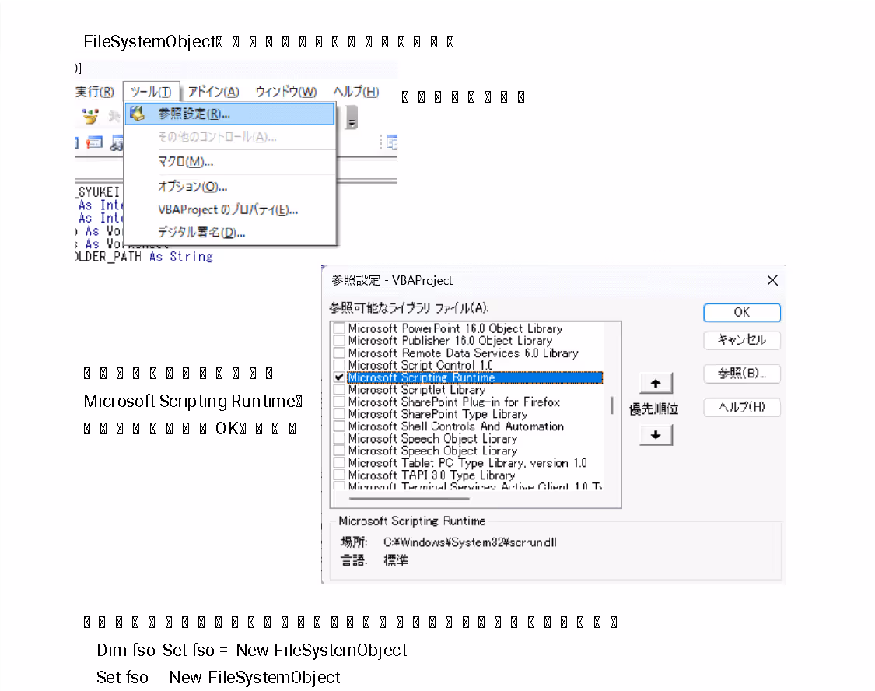Open the ウィンドウ(W) menu
The height and width of the screenshot is (691, 875).
[285, 92]
